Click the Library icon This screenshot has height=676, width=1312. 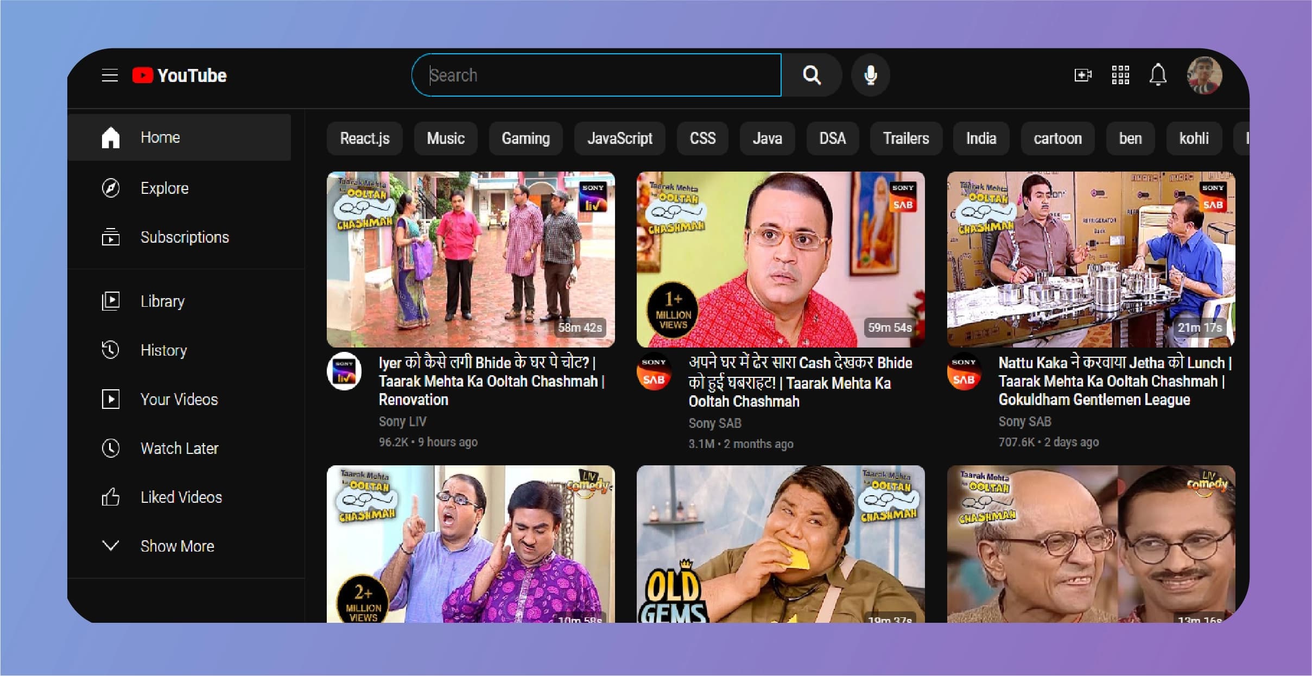tap(110, 301)
